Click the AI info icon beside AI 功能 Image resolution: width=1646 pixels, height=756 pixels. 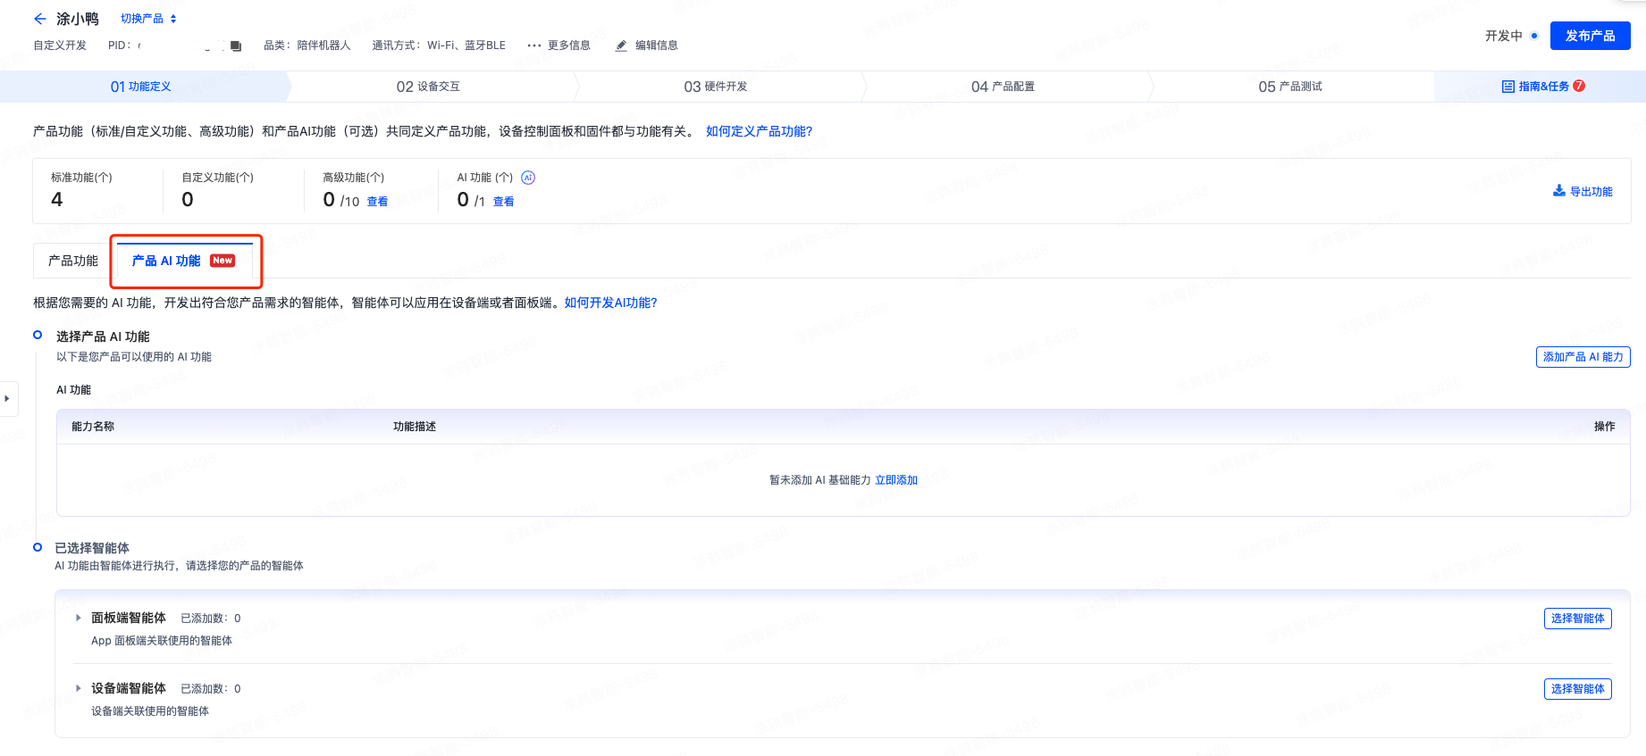[528, 178]
